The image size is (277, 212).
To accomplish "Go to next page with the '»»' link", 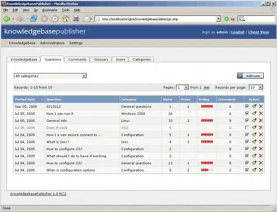I will tap(207, 87).
